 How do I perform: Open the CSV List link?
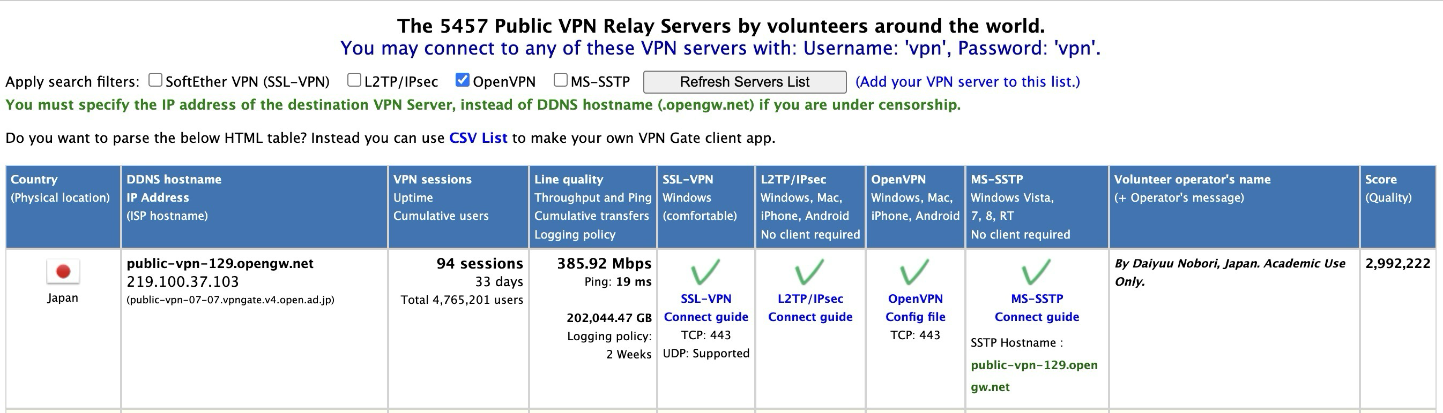(x=478, y=138)
